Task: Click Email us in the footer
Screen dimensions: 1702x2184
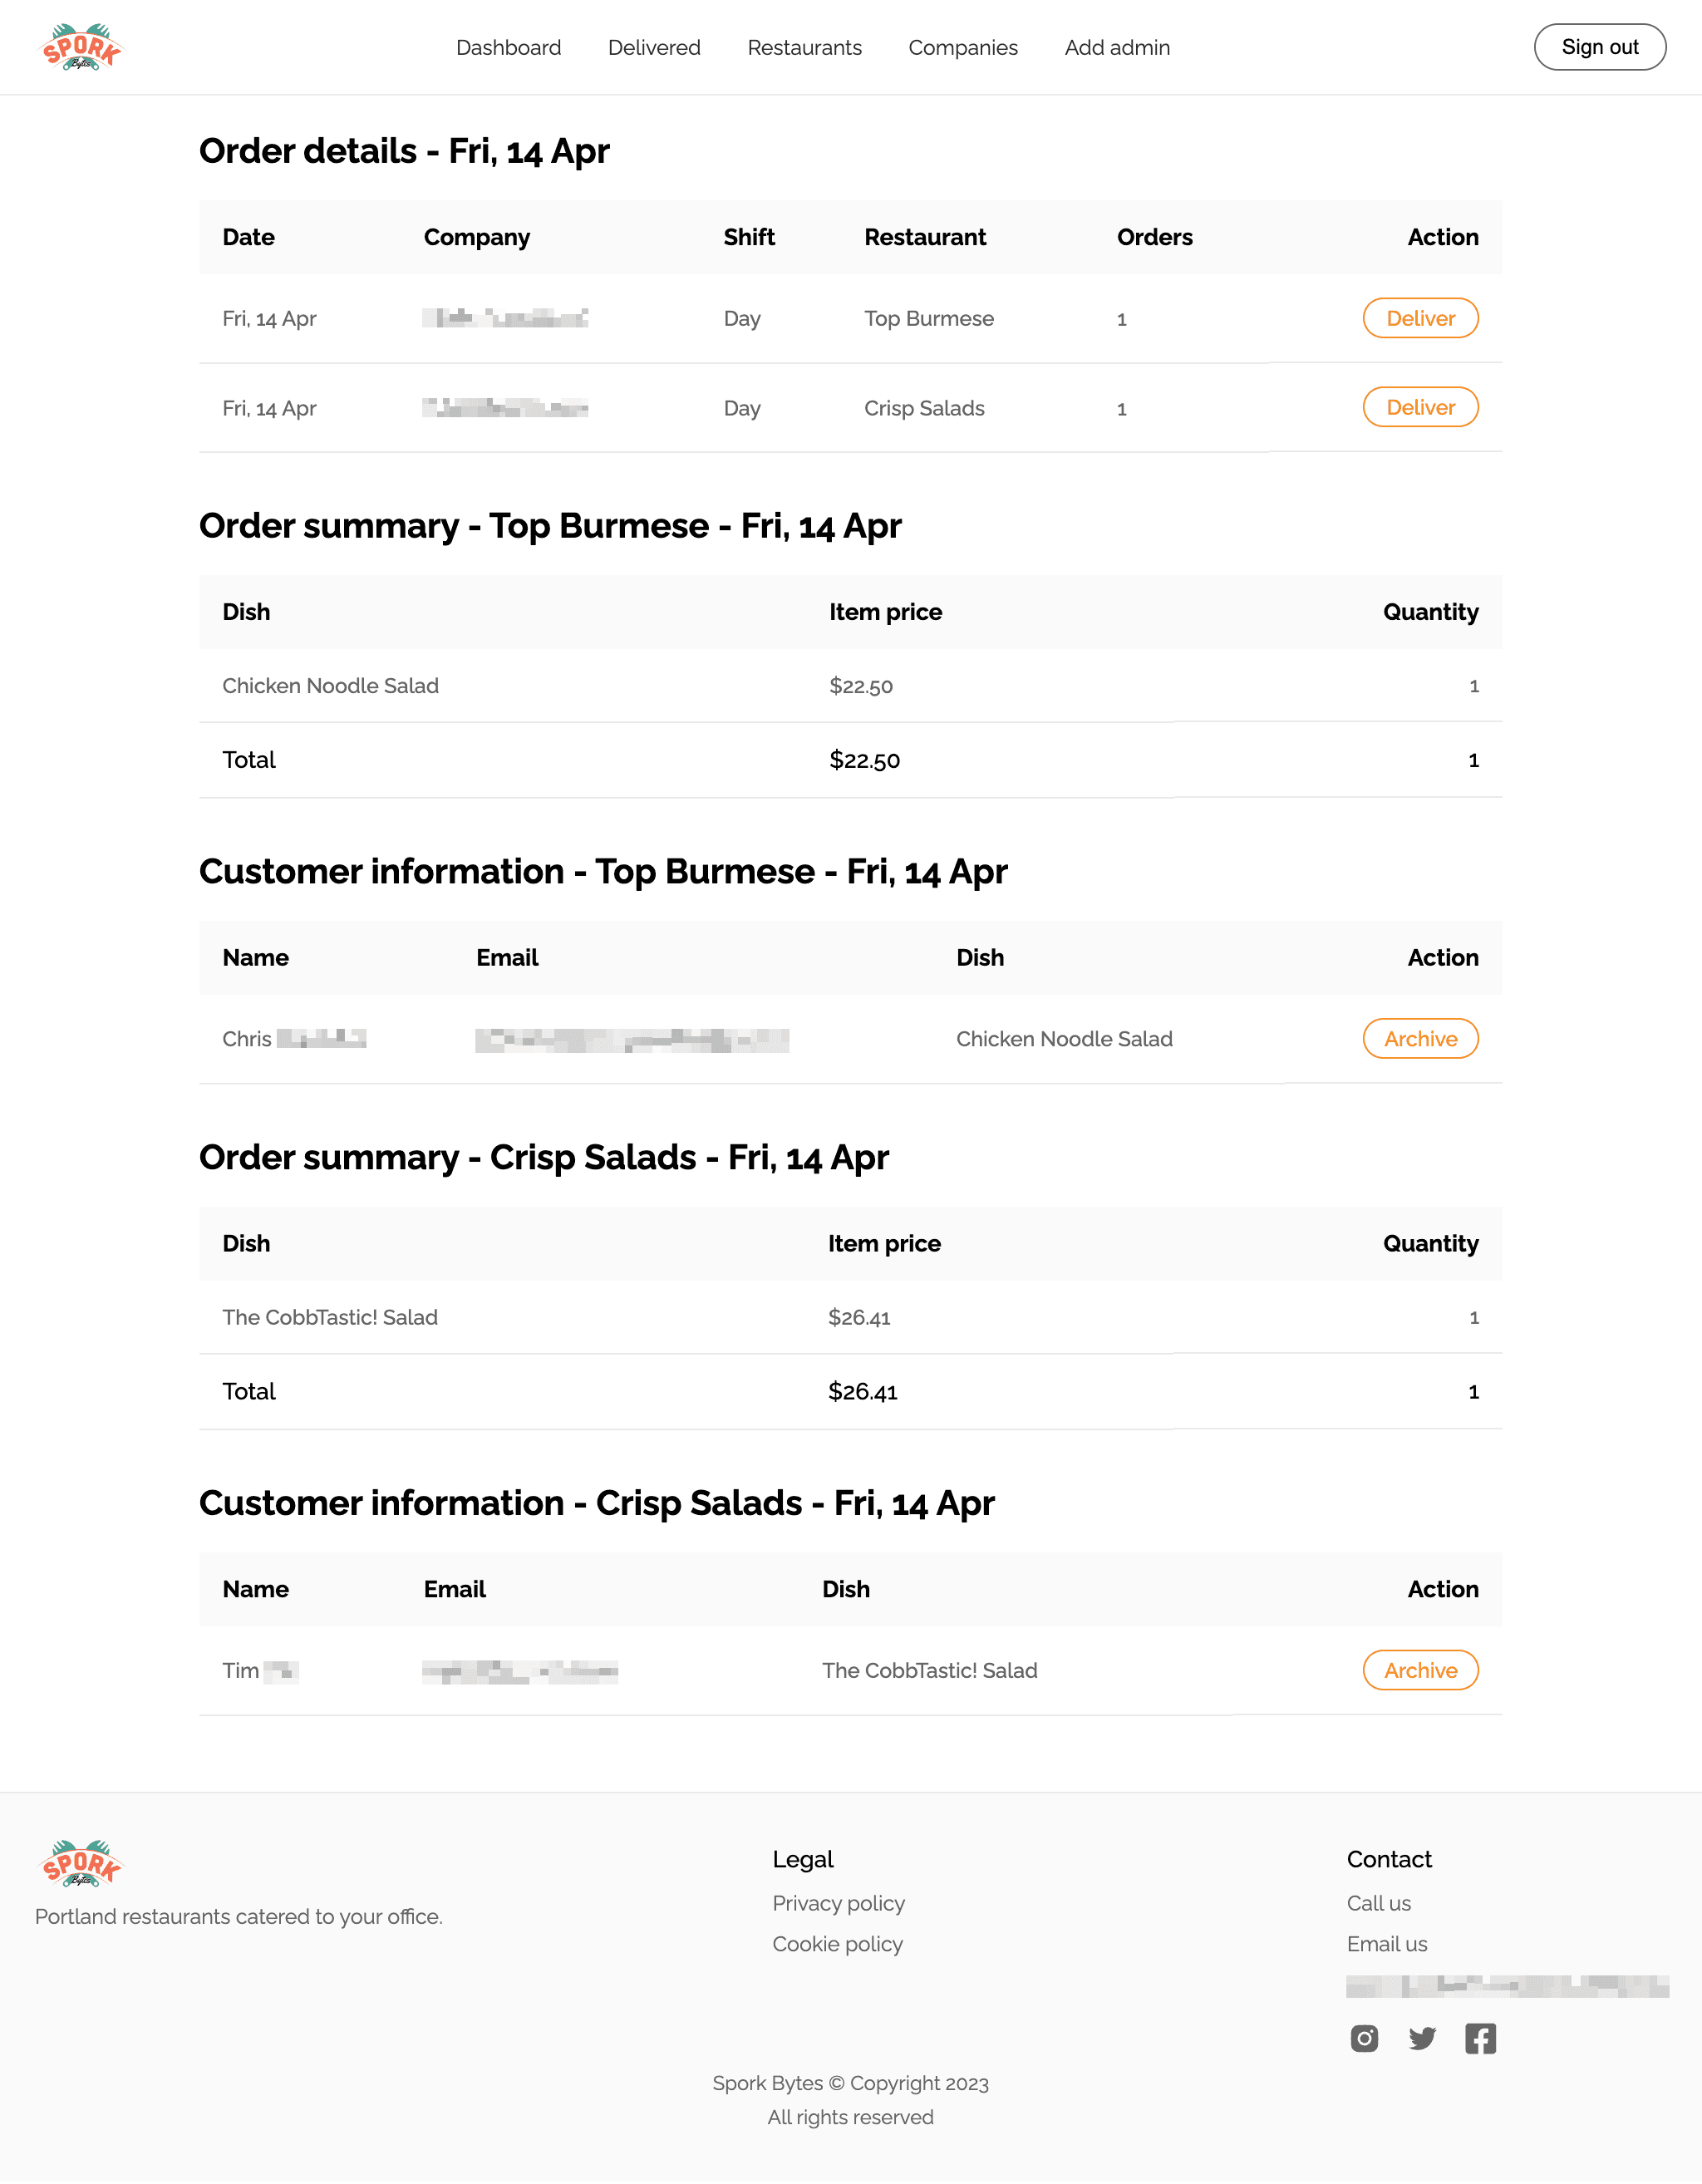Action: [x=1386, y=1944]
